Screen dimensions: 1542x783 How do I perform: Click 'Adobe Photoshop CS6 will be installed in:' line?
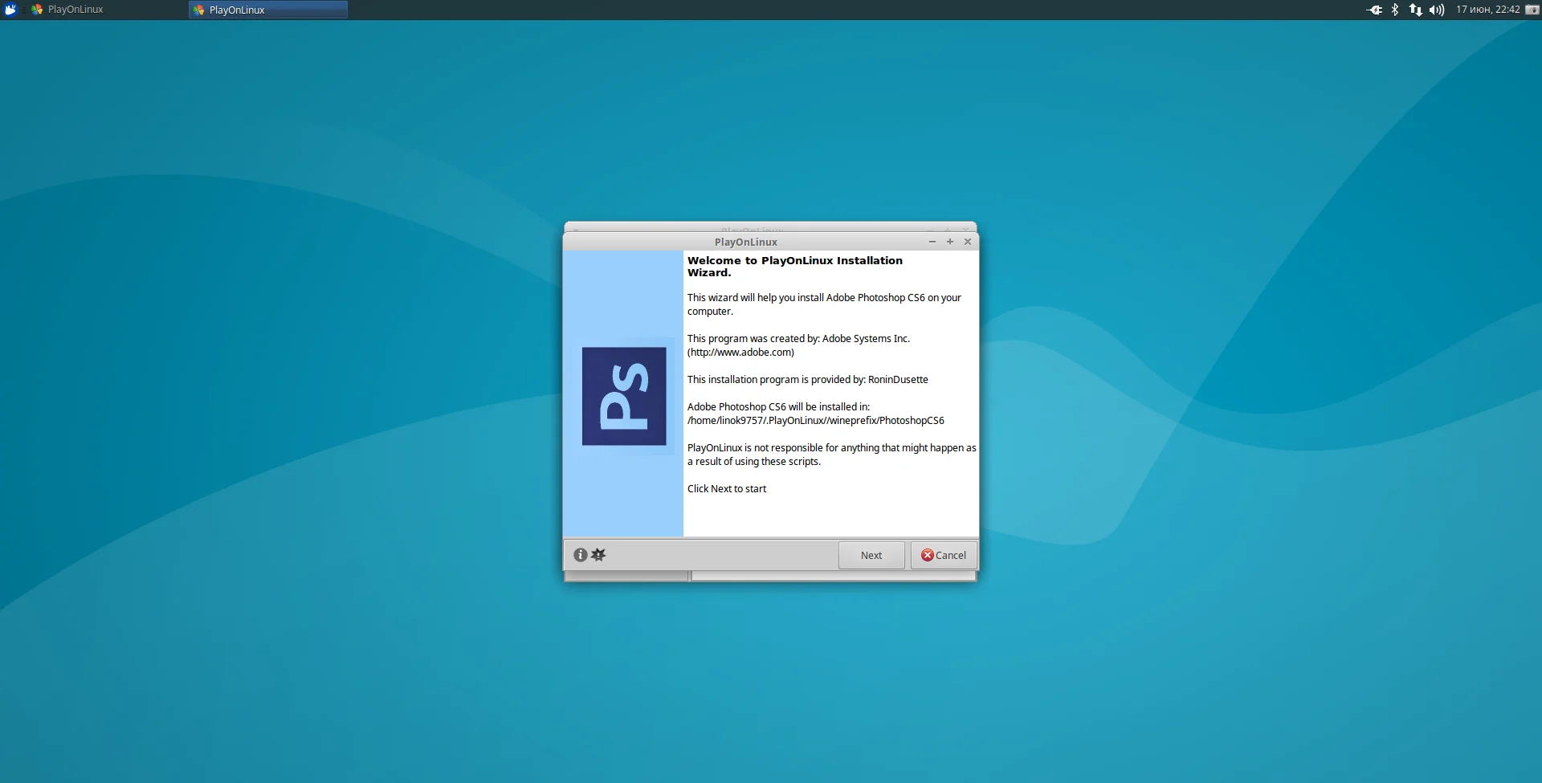[778, 407]
